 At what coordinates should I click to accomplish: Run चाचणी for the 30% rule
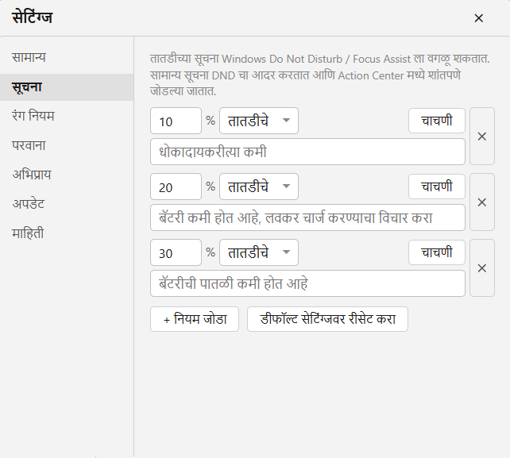[x=437, y=252]
